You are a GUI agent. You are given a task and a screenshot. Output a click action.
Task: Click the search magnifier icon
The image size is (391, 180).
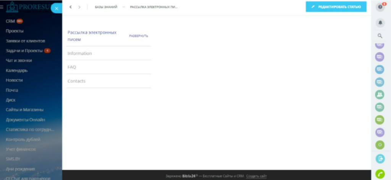click(x=380, y=36)
